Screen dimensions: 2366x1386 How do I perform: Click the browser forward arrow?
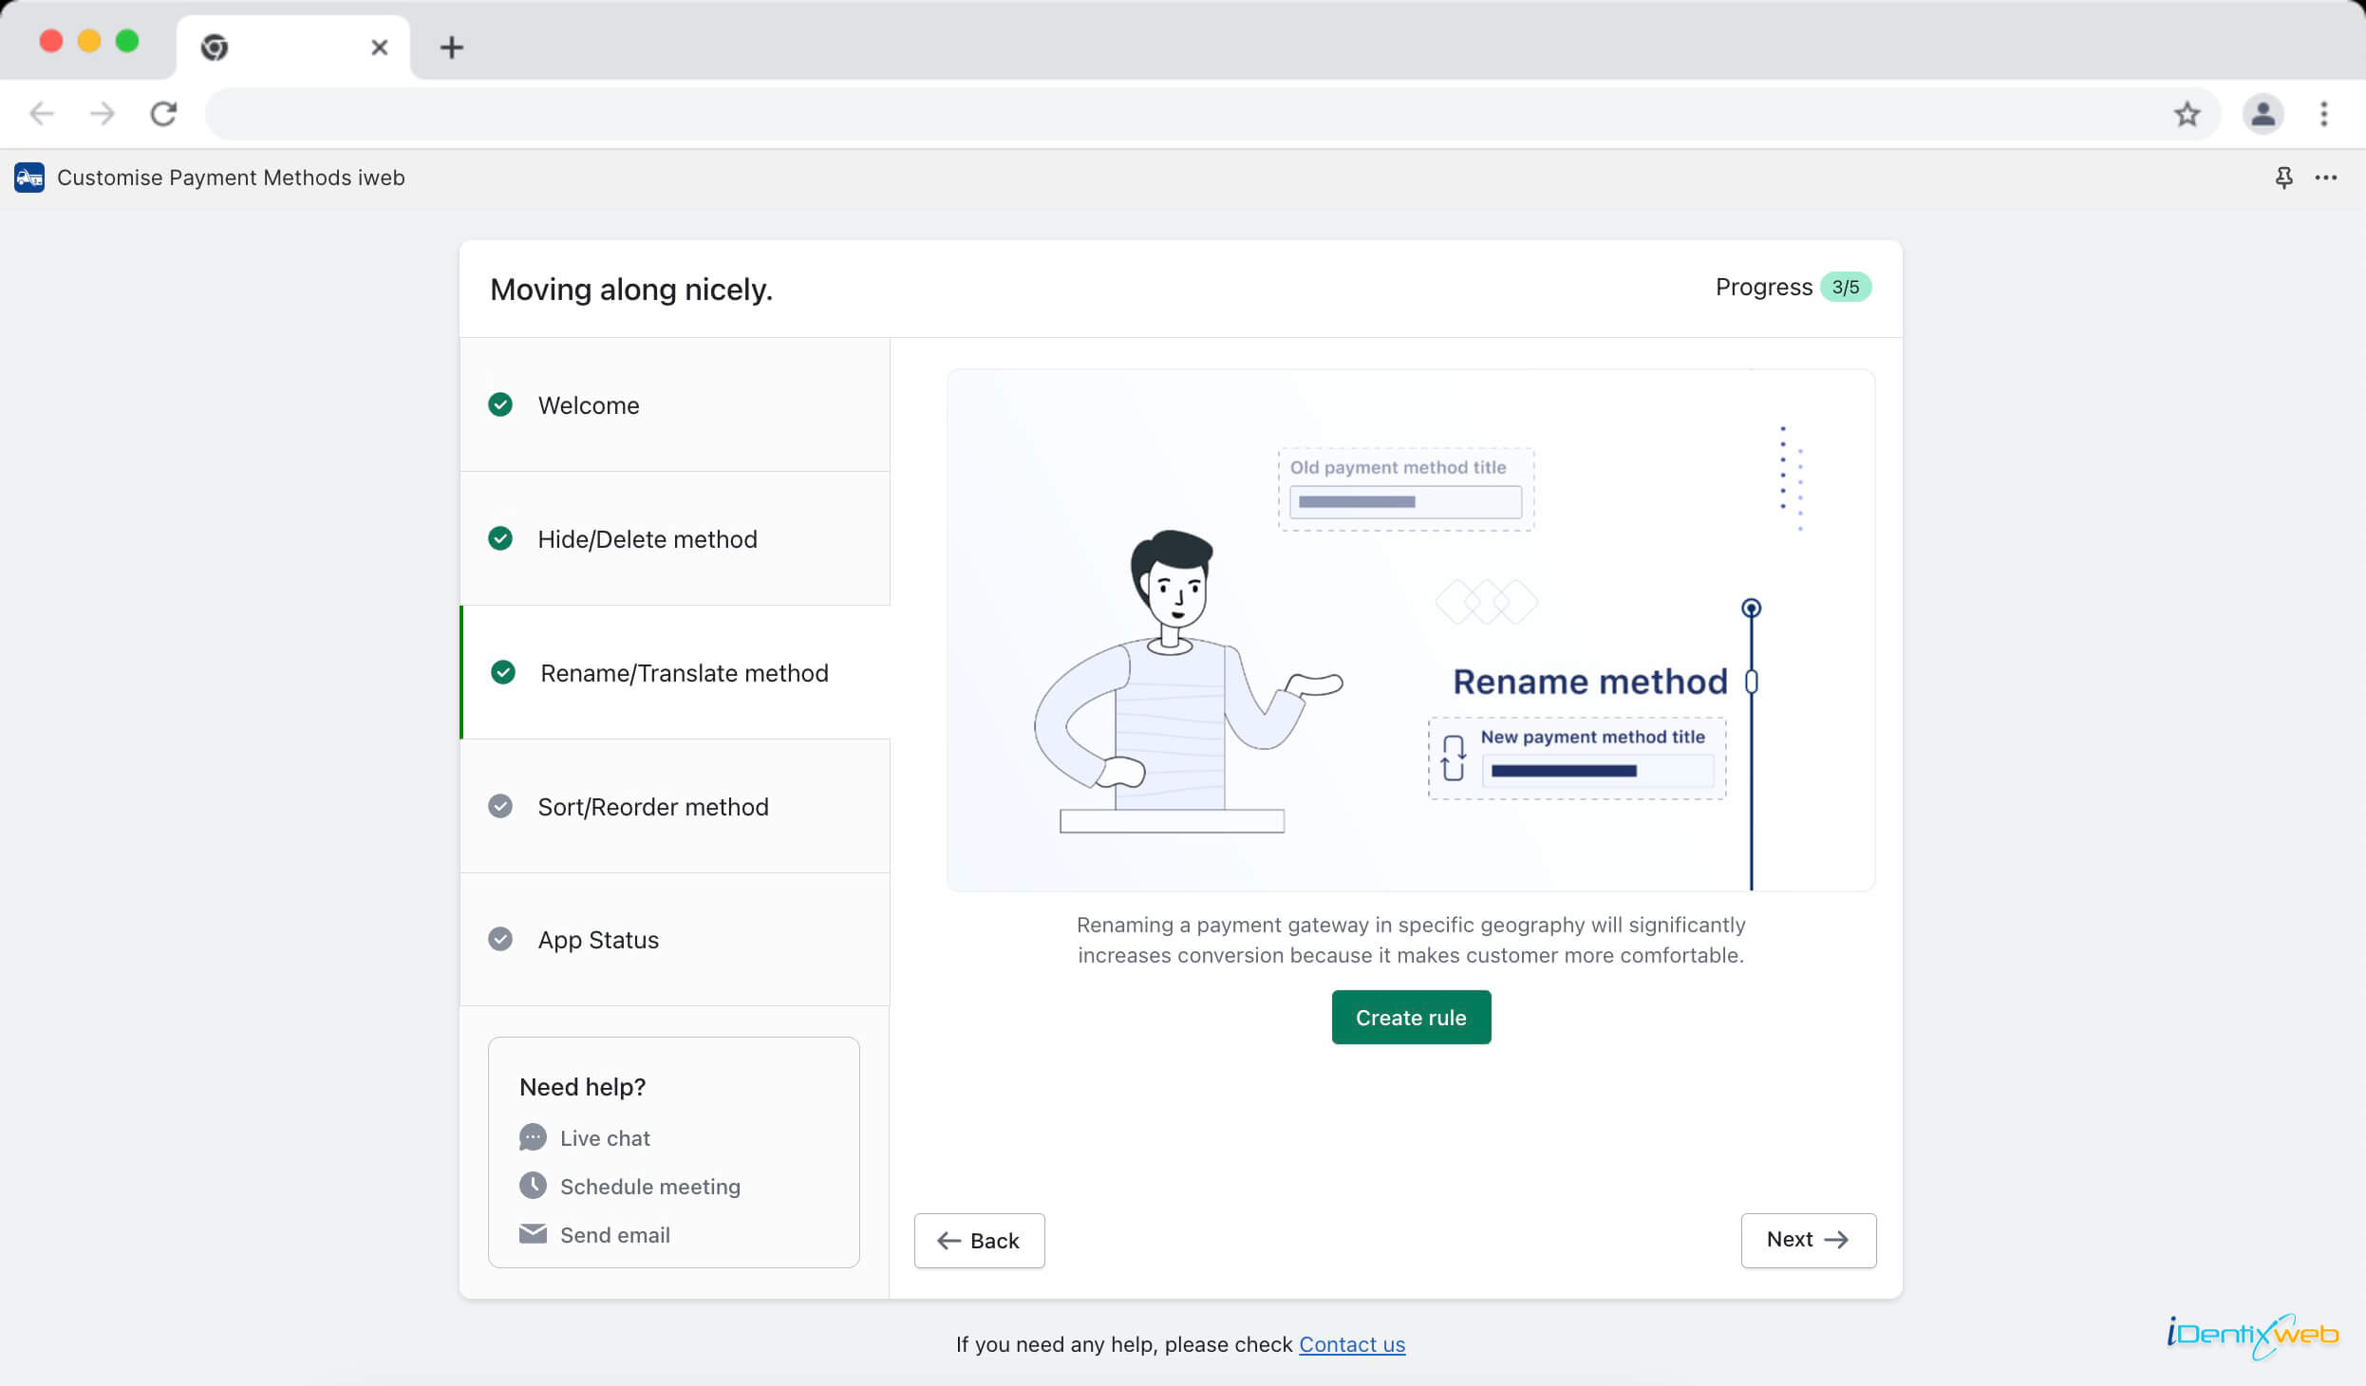[103, 114]
